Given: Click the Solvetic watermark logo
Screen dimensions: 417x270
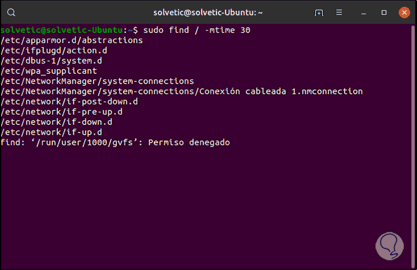Looking at the screenshot, I should click(x=390, y=246).
